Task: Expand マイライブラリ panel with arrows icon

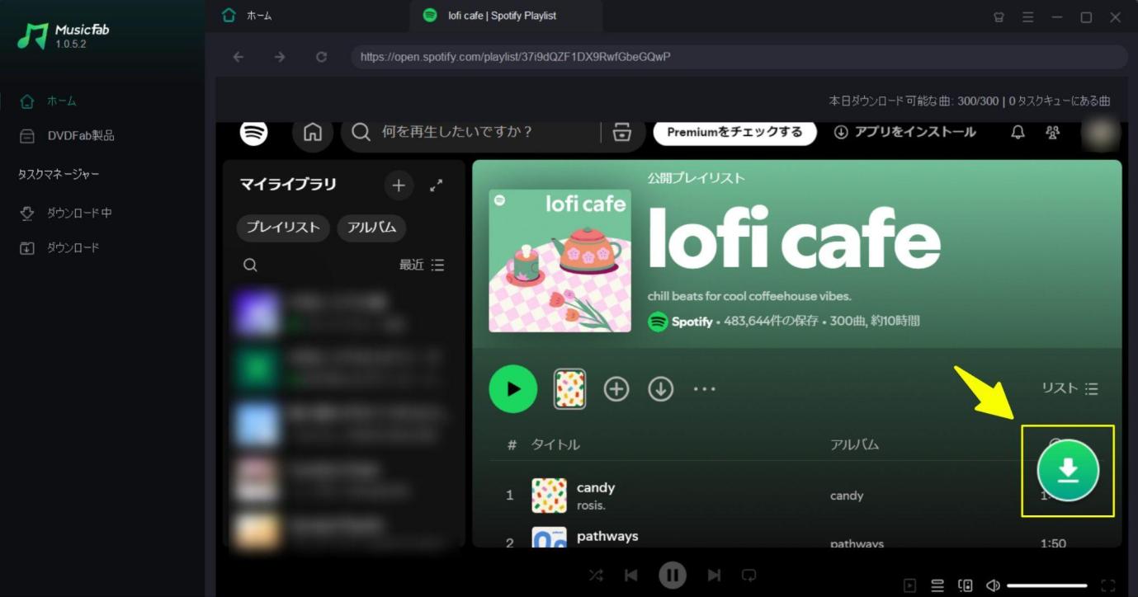Action: click(x=437, y=186)
